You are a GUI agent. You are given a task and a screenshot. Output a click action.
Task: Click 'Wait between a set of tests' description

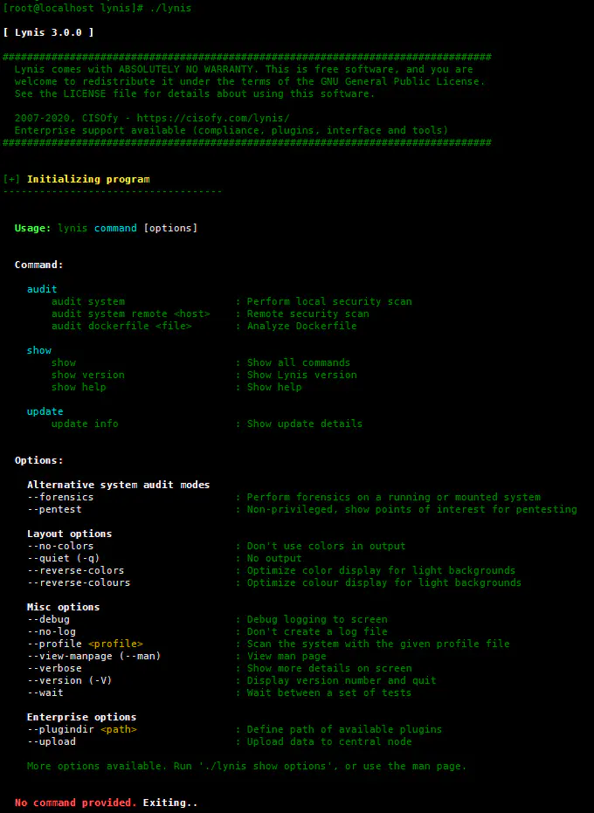(329, 693)
